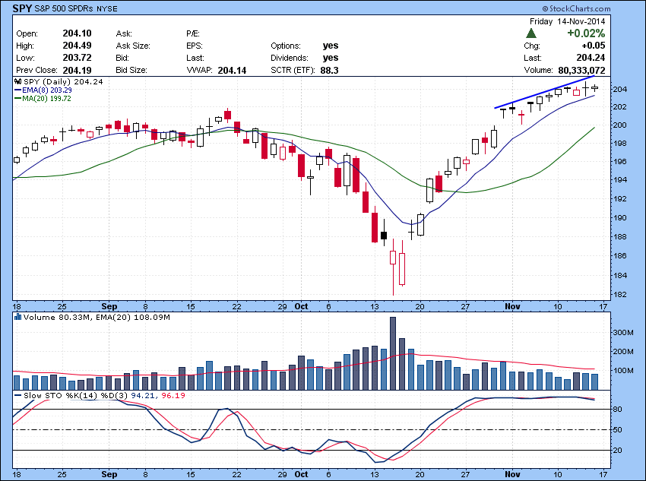Click the 96.19 stochastic %D value
The width and height of the screenshot is (646, 481).
pyautogui.click(x=173, y=395)
